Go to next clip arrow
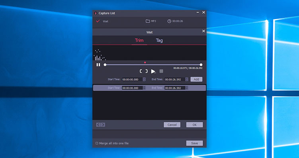299x158 pixels. pos(103,125)
